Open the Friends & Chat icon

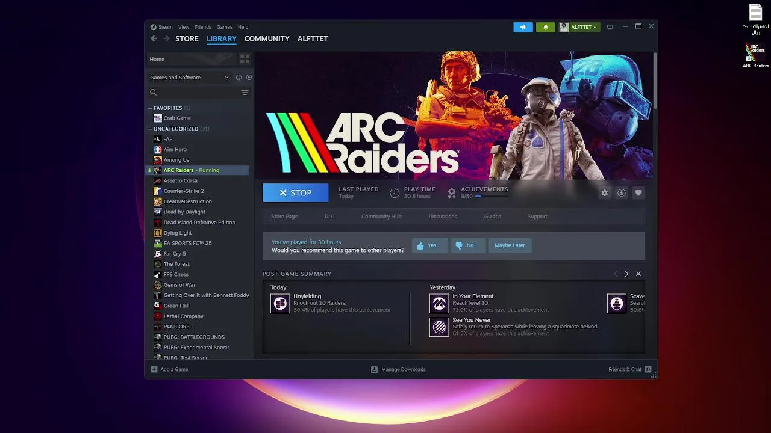point(648,369)
